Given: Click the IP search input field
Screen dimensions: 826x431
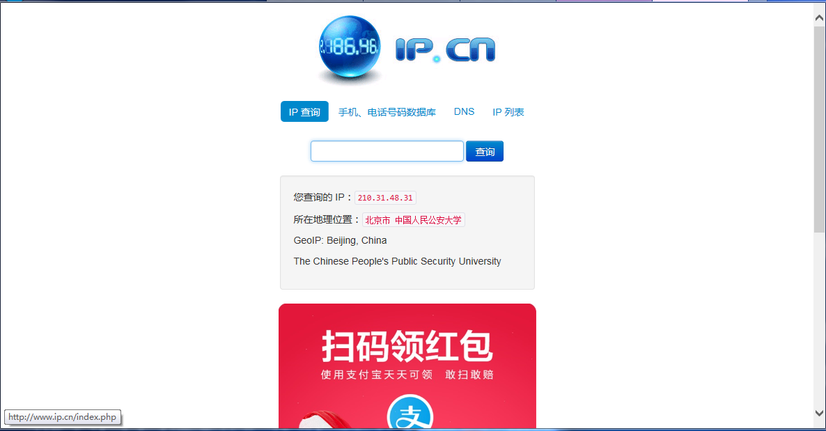Looking at the screenshot, I should click(x=387, y=151).
